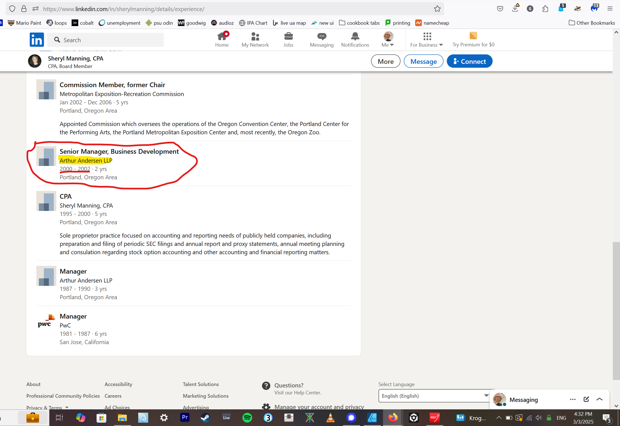This screenshot has width=620, height=426.
Task: Open Firefox hamburger menu
Action: 610,9
